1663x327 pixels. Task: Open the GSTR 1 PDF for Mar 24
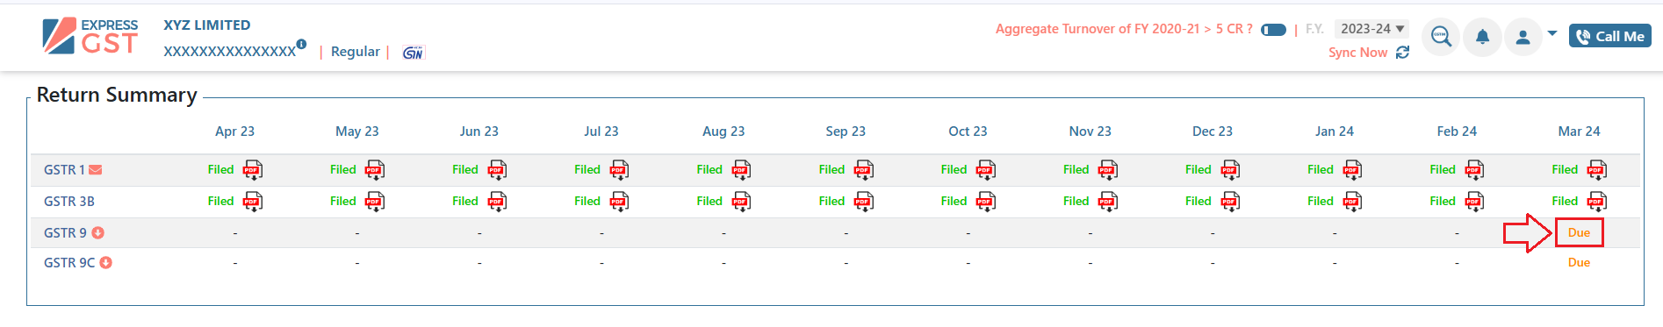(1597, 169)
